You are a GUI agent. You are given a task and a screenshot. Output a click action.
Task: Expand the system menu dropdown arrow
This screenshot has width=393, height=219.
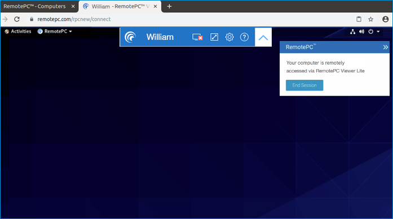[378, 31]
